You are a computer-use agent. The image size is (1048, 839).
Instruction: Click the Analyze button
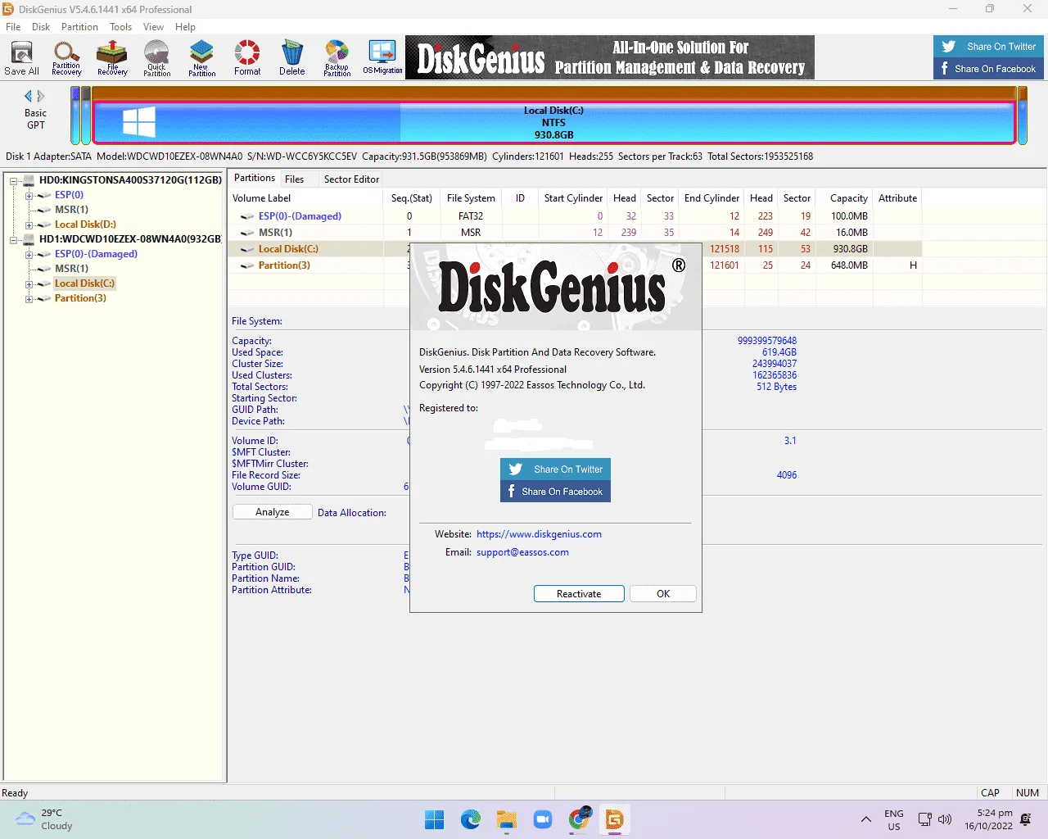pos(272,512)
